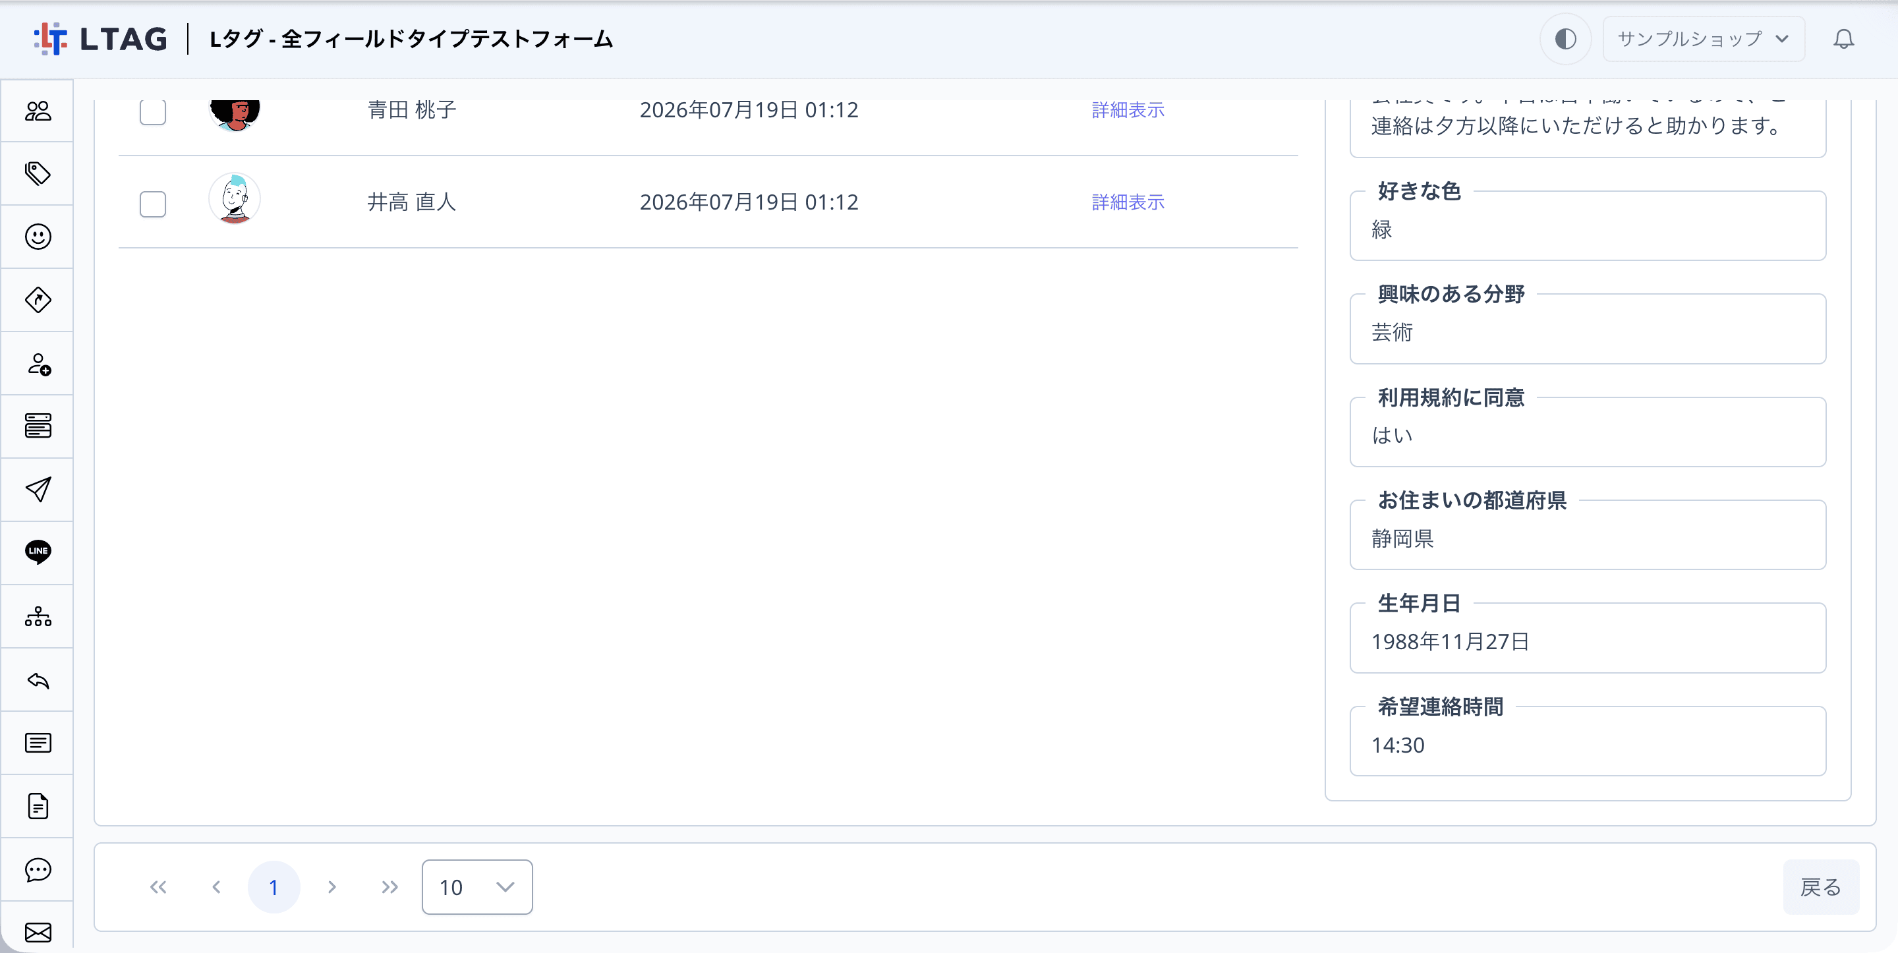Check the box for 井高 直人 row
Viewport: 1898px width, 953px height.
click(152, 204)
